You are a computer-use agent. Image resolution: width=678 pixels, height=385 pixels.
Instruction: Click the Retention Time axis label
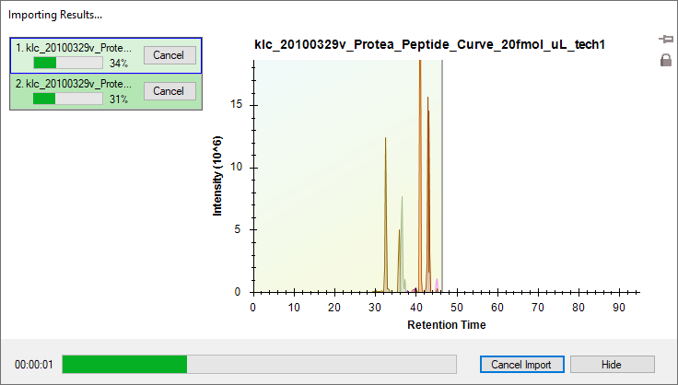446,325
